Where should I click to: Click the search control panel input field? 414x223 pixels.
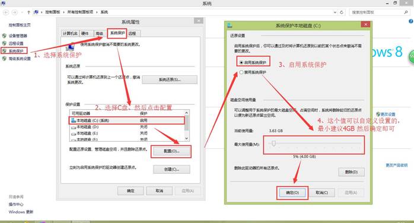pyautogui.click(x=377, y=12)
